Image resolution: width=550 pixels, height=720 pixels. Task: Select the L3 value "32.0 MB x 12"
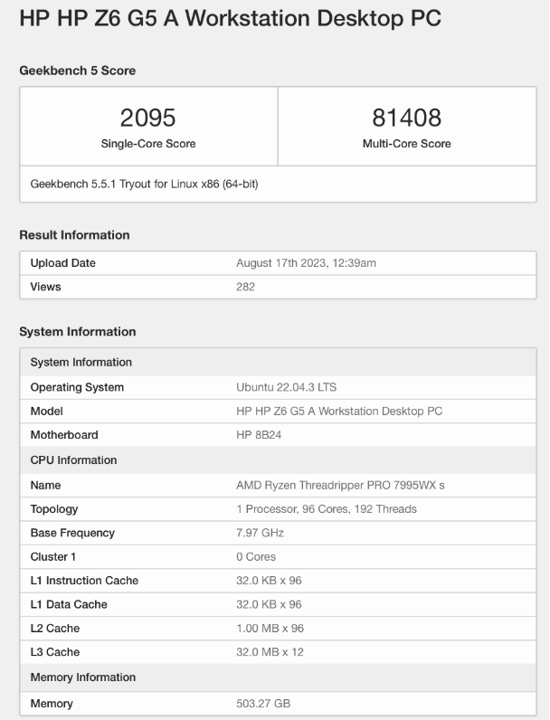point(270,652)
